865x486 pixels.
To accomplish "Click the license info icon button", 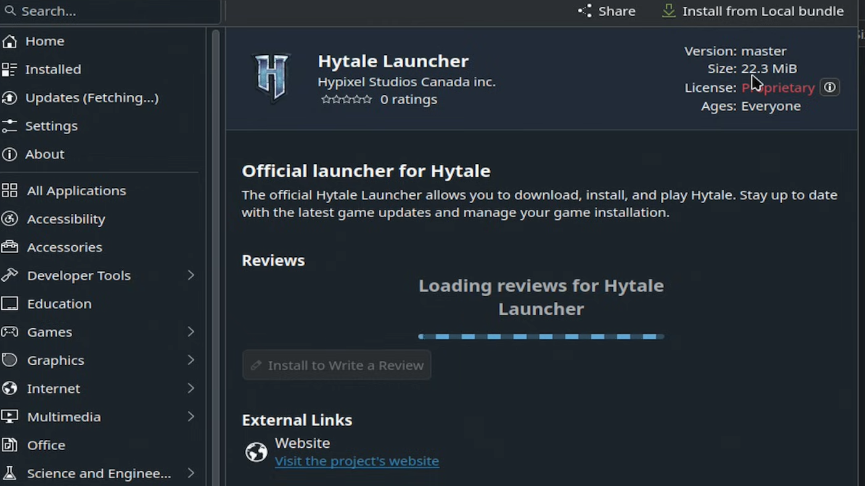I will (x=830, y=87).
